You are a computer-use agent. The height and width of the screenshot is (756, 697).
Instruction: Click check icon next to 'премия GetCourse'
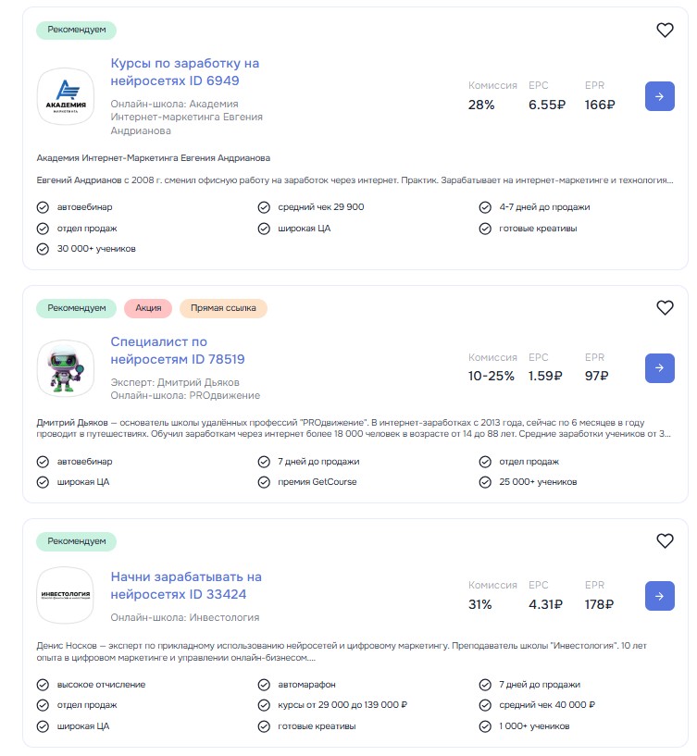click(264, 482)
